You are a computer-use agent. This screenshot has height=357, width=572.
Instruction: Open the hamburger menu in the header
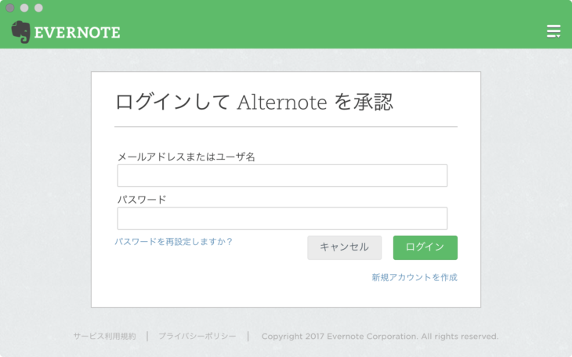coord(553,31)
